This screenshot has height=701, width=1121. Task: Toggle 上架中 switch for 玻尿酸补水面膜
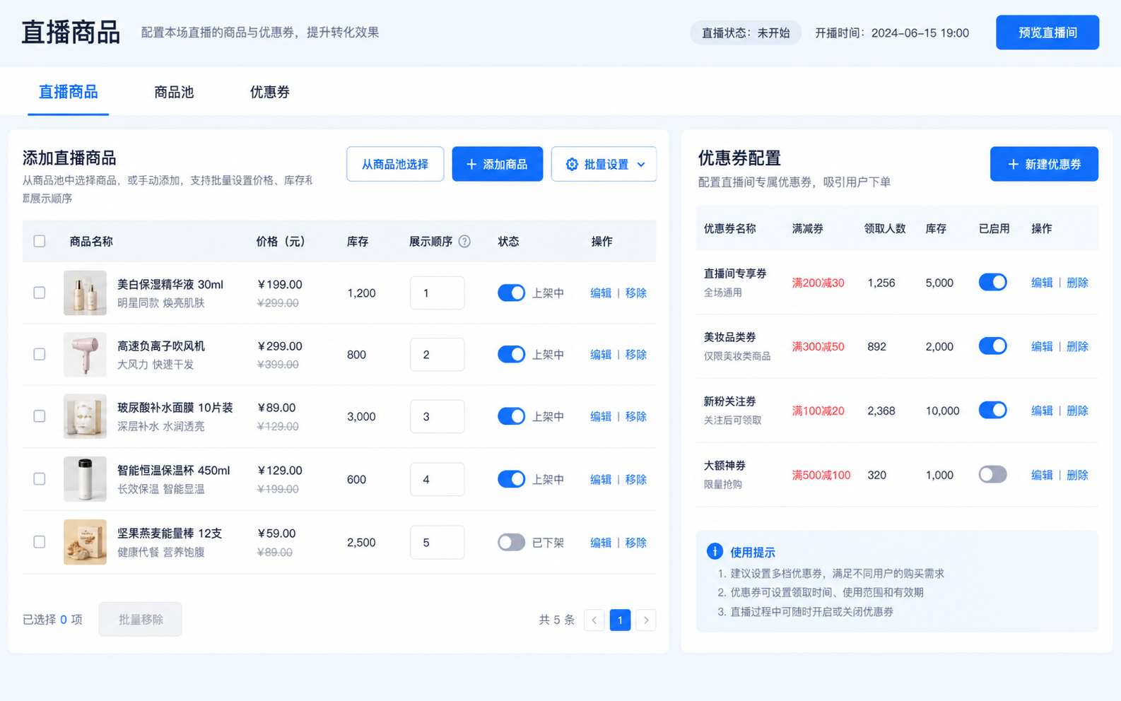(511, 417)
